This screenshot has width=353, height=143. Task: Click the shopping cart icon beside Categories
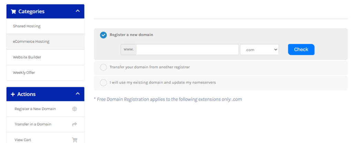click(13, 11)
